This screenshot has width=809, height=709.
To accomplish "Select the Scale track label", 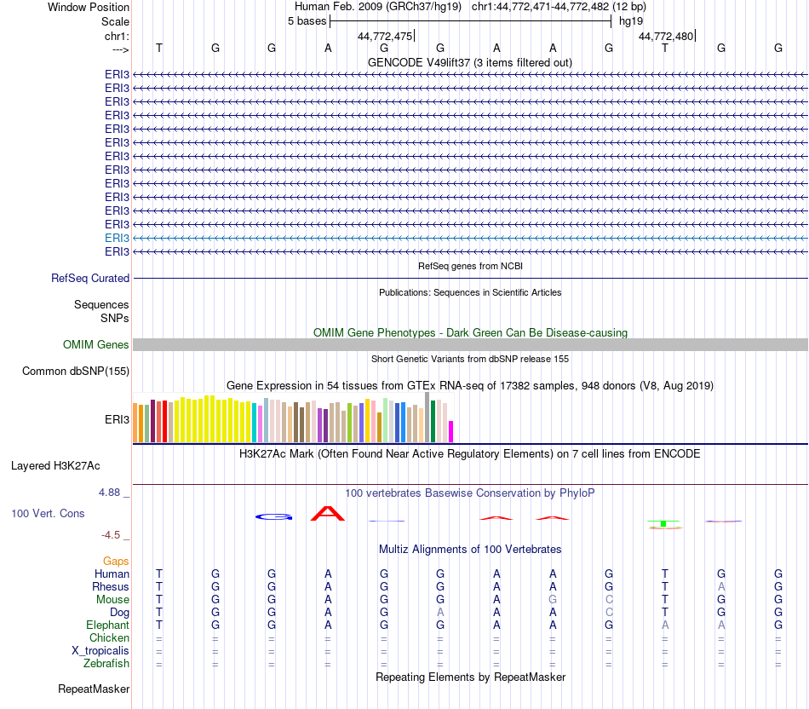I will pos(115,21).
